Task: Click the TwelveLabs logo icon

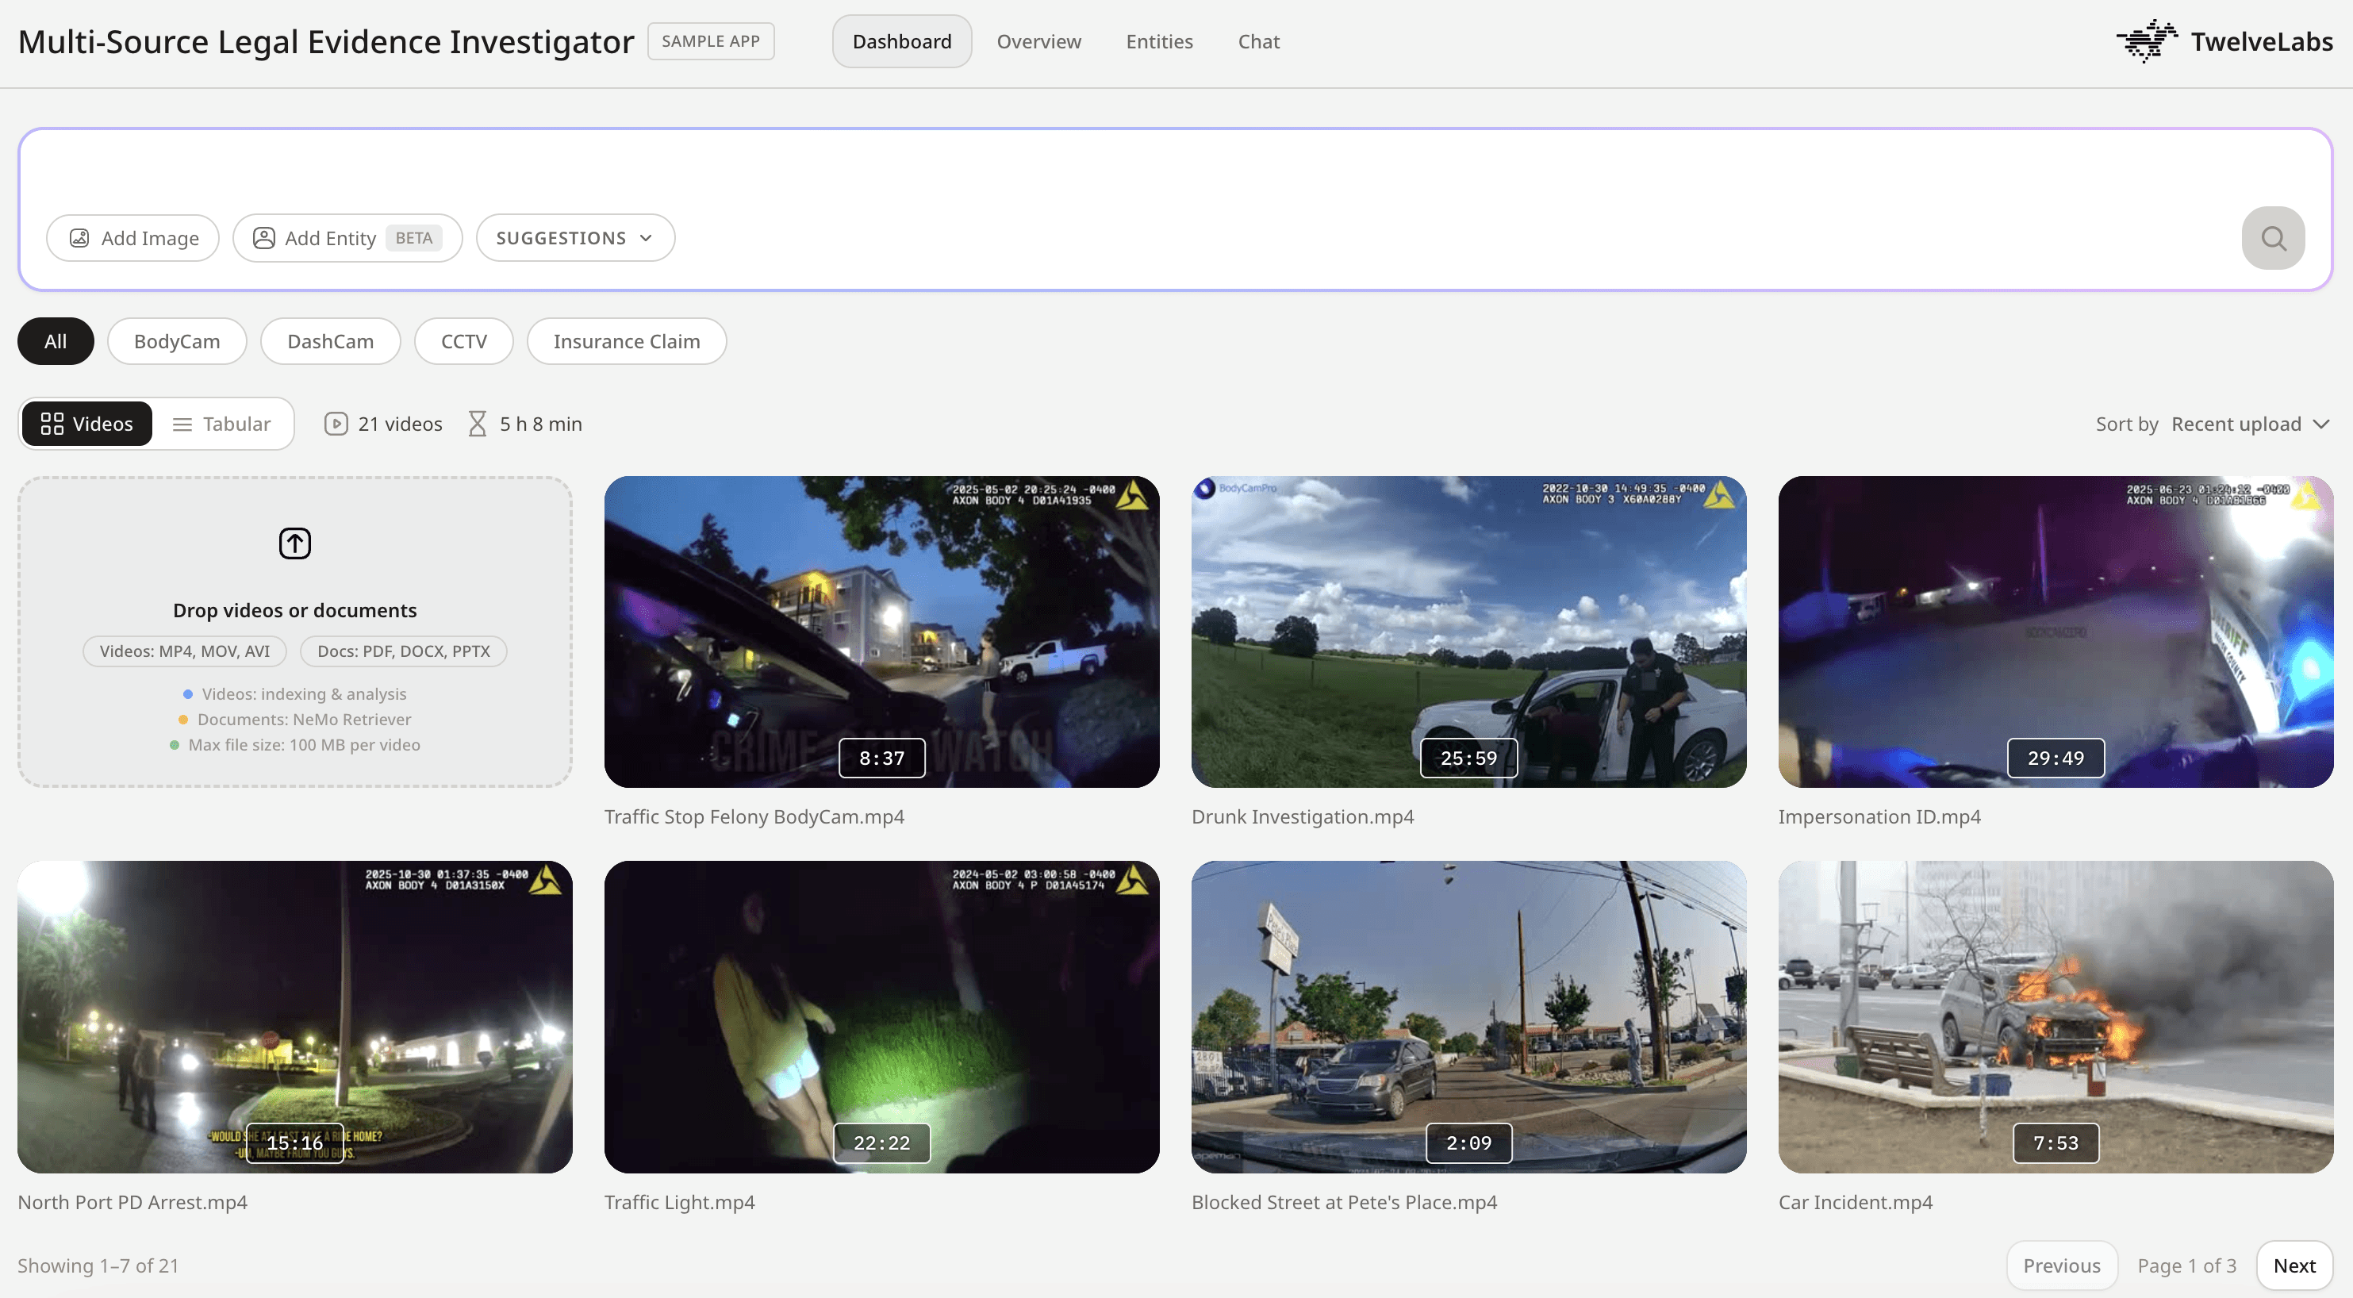Action: tap(2147, 41)
